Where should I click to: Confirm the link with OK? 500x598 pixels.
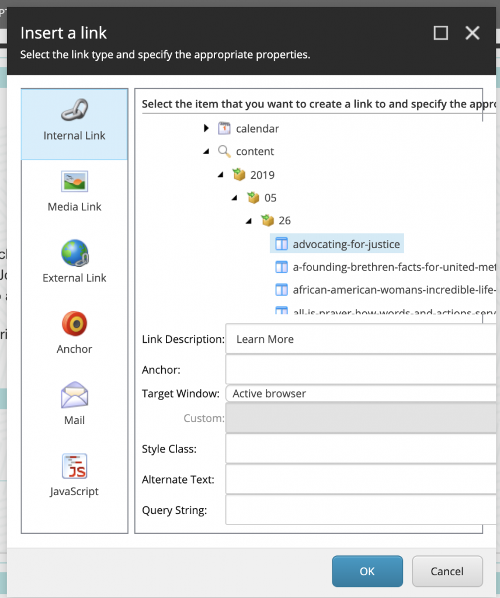[367, 571]
